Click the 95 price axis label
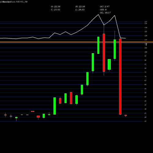Image resolution: width=153 pixels, height=153 pixels. [x=145, y=56]
